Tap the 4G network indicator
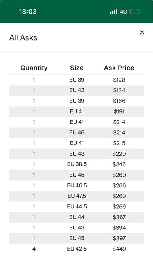This screenshot has width=153, height=278. coord(123,12)
